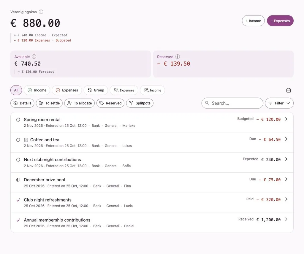304x254 pixels.
Task: Click the – € 75.00 Due amount
Action: (x=270, y=180)
